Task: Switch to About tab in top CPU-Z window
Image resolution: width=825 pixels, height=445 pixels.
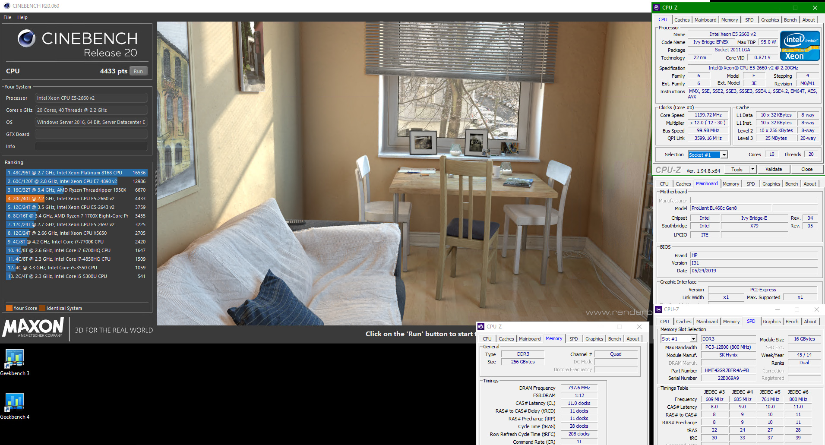Action: click(809, 20)
